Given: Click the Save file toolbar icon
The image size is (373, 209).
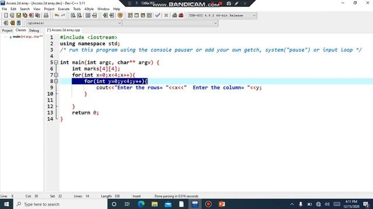Looking at the screenshot, I should click(x=19, y=16).
